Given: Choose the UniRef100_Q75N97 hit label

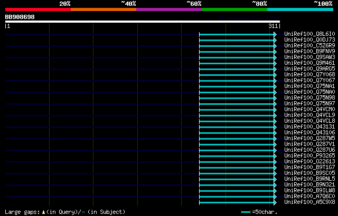Looking at the screenshot, I should click(x=309, y=104).
